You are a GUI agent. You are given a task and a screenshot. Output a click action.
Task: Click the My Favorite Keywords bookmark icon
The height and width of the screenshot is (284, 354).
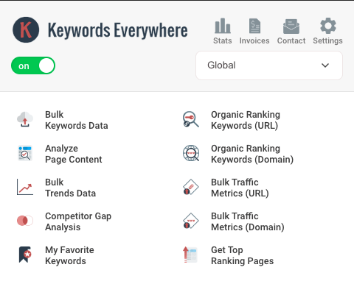click(x=25, y=255)
